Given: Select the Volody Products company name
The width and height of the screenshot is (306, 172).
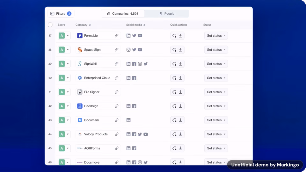Looking at the screenshot, I should (x=96, y=134).
